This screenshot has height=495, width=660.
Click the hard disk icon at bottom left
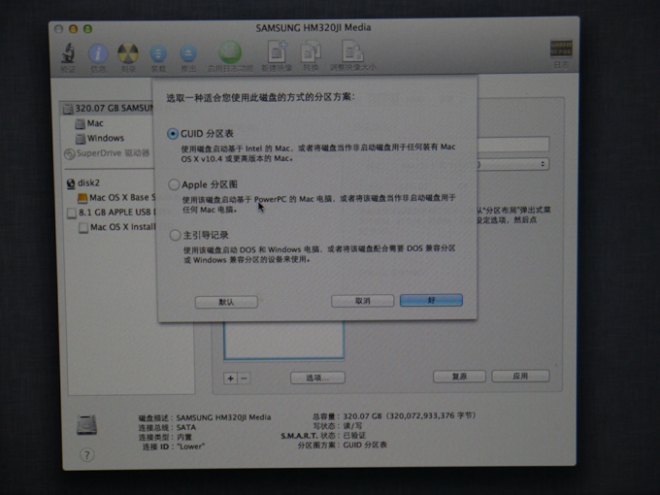point(86,424)
